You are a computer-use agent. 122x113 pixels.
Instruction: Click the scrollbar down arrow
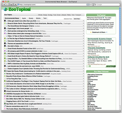(120, 109)
